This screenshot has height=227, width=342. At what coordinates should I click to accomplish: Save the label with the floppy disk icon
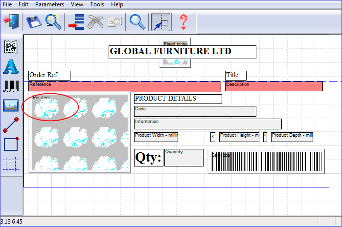[34, 21]
